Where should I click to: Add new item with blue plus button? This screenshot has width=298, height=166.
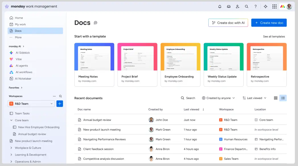[60, 104]
